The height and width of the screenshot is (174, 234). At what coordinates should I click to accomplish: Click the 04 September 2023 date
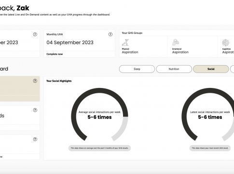click(x=70, y=43)
